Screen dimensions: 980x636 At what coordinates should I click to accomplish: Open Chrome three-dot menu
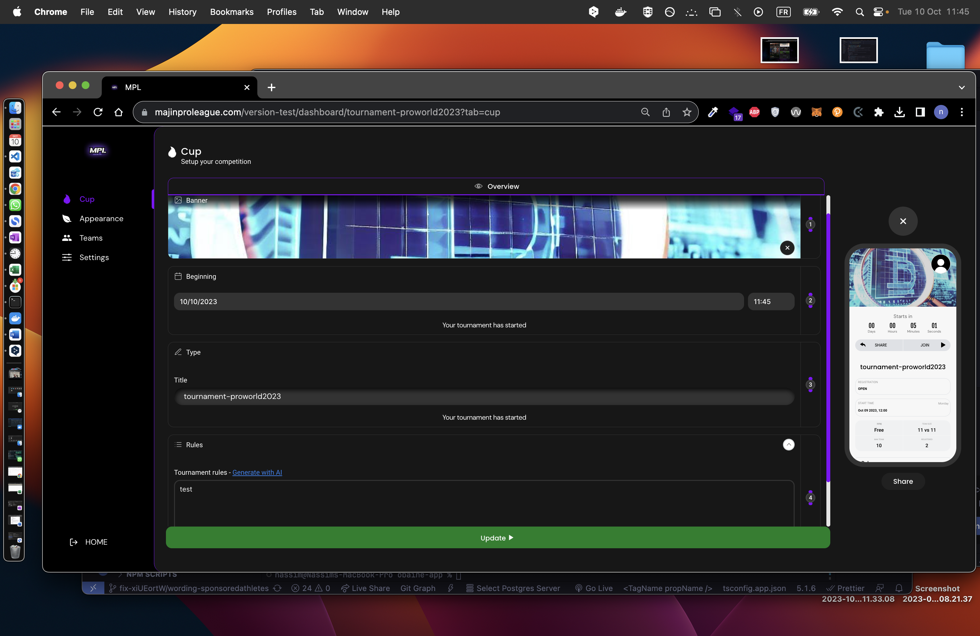tap(962, 112)
